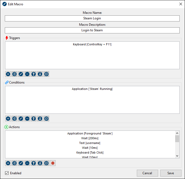
Task: Edit the selected action pencil icon
Action: tap(21, 163)
